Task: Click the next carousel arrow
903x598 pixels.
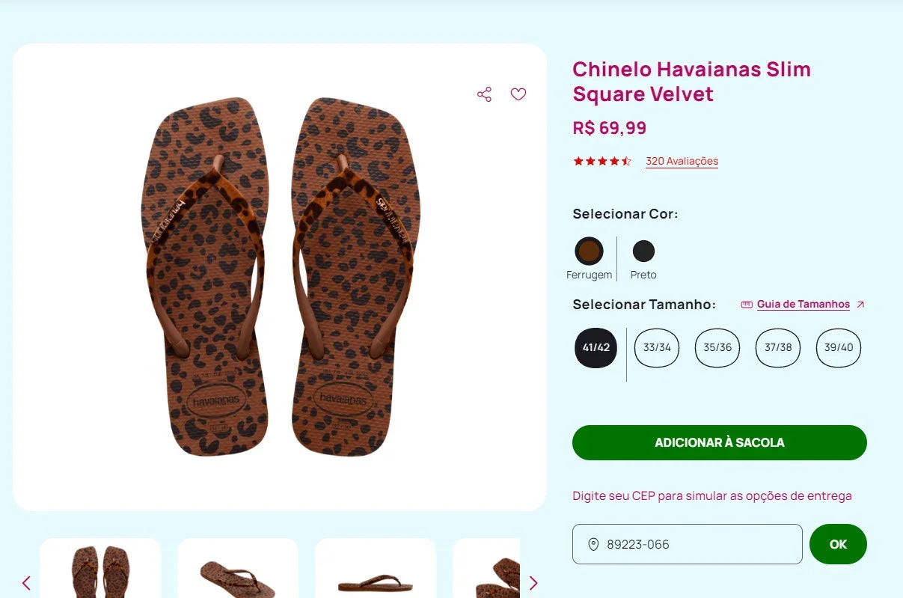Action: tap(533, 582)
